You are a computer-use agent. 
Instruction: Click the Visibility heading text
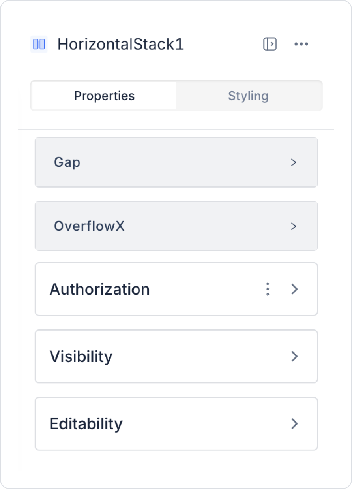point(81,356)
